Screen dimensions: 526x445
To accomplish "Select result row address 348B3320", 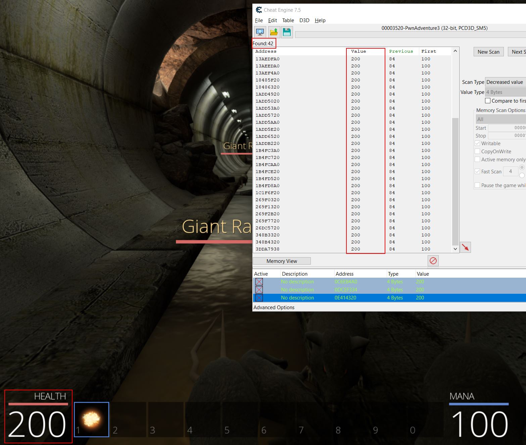I will tap(352, 235).
